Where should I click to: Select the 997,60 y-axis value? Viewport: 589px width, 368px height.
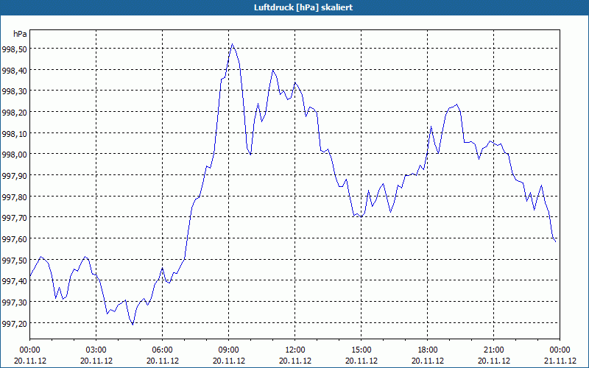13,238
